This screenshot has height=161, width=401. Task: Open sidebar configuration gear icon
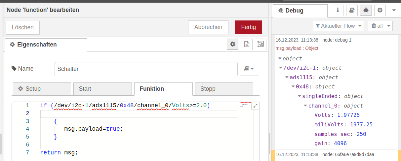click(x=380, y=10)
